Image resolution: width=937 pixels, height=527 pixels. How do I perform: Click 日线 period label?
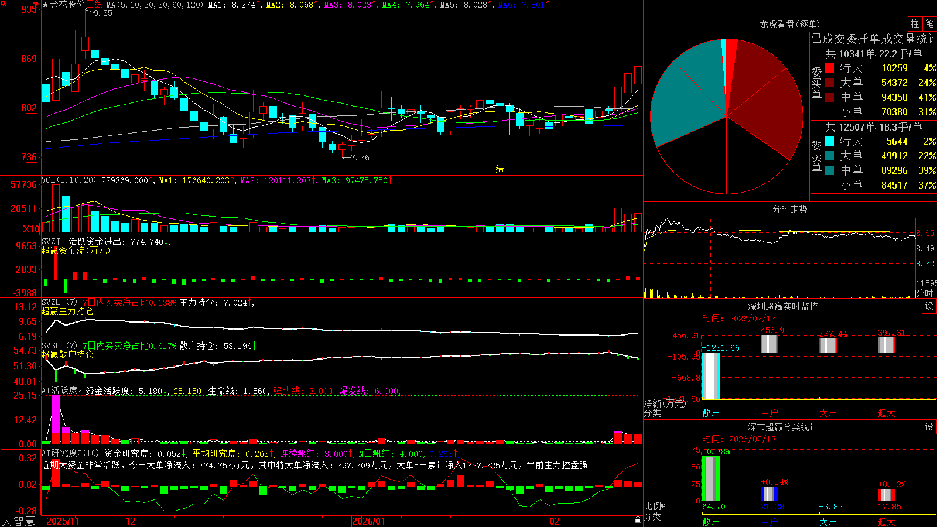pos(94,5)
